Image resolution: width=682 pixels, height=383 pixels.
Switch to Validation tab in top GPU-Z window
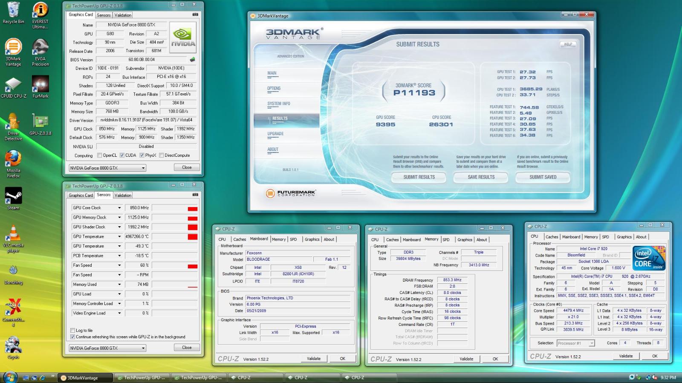click(x=123, y=15)
